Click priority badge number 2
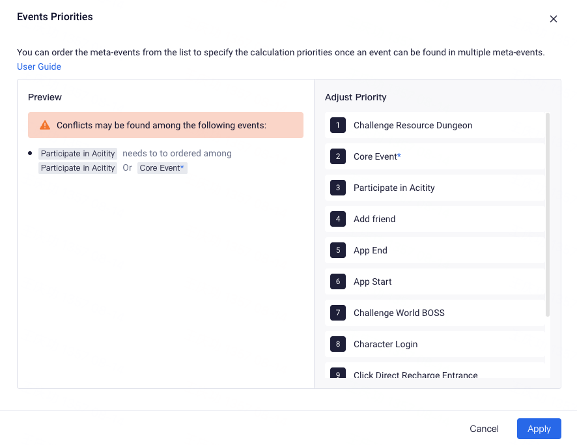 pos(338,156)
